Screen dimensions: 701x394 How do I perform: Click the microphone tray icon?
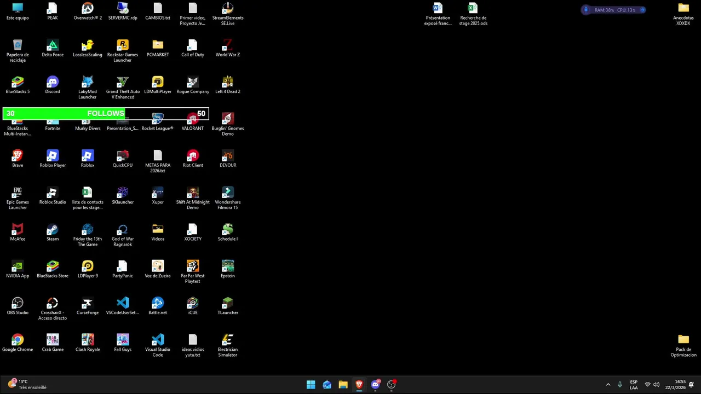pyautogui.click(x=620, y=385)
